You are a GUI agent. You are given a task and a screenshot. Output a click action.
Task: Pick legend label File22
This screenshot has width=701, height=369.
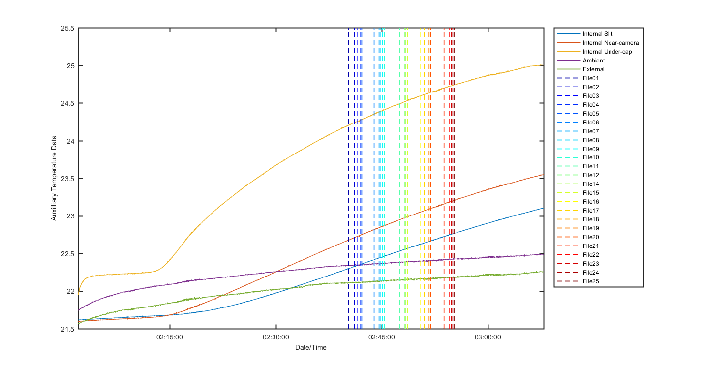tap(591, 255)
